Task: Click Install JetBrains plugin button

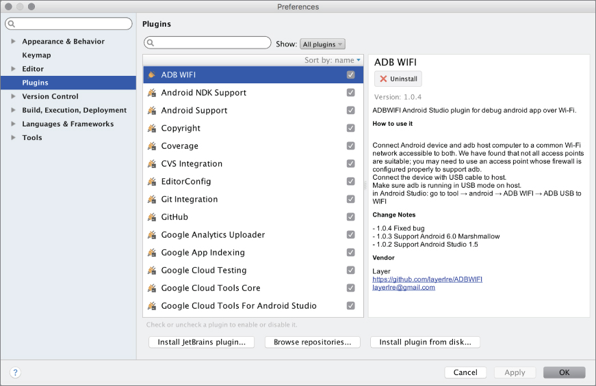Action: (x=201, y=342)
